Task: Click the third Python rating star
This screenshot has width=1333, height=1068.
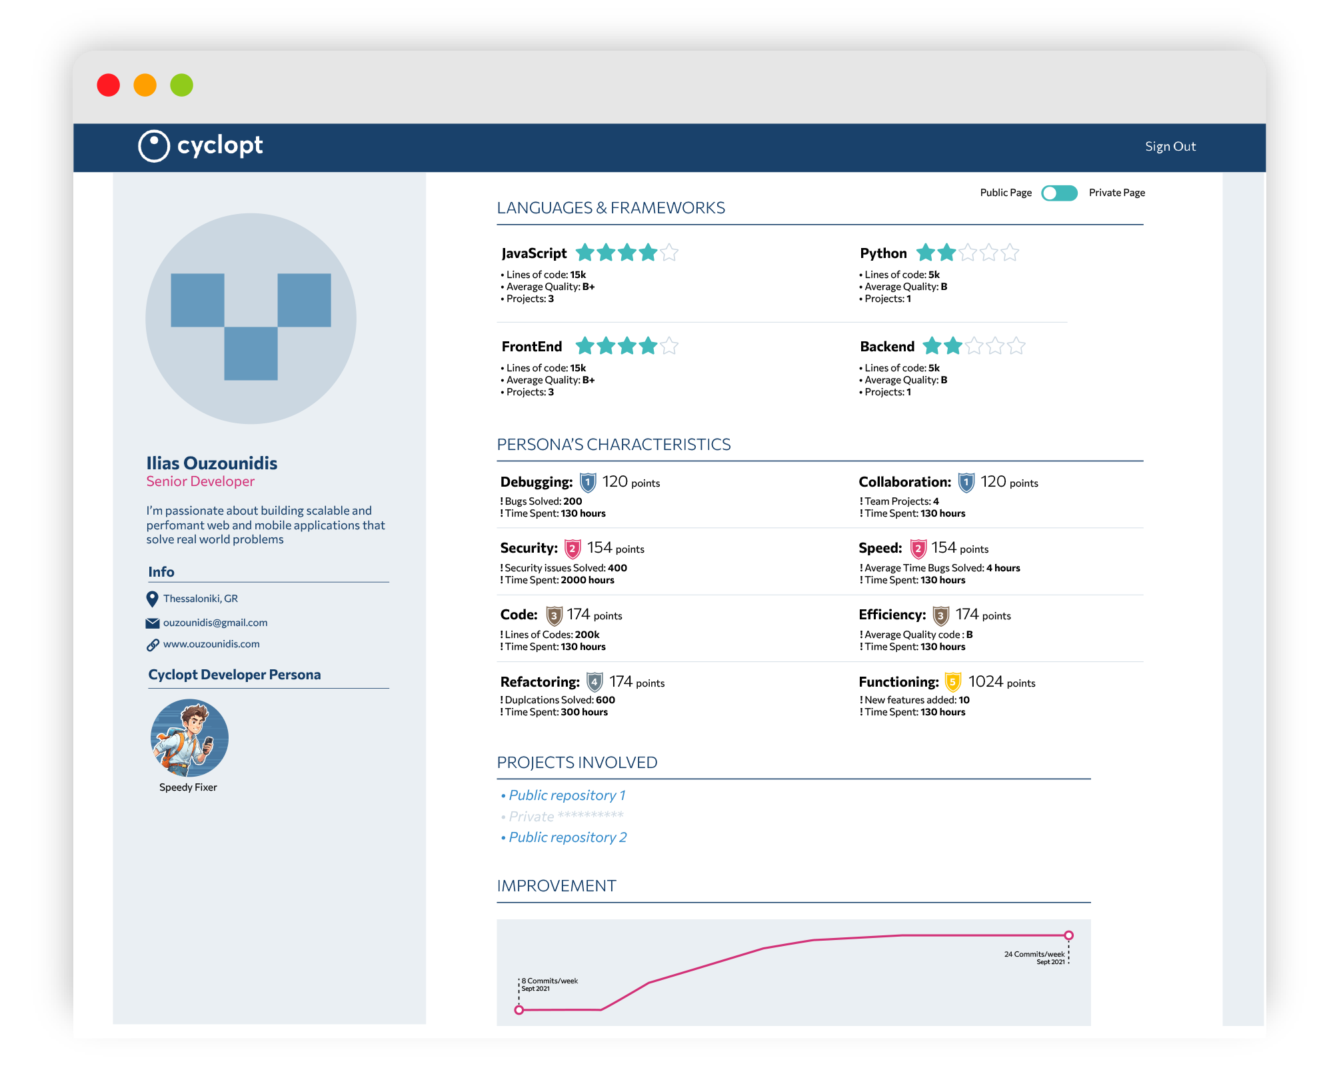Action: point(968,253)
